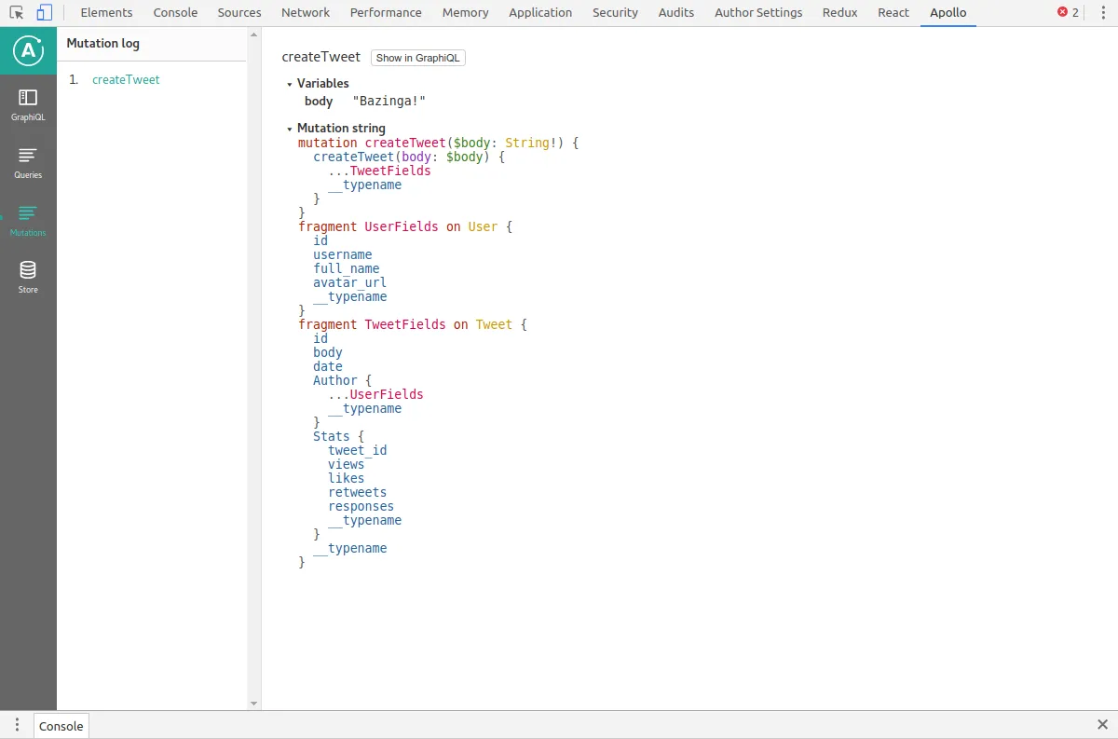Open the Store database icon
Screen dimensions: 1118x739
(28, 276)
